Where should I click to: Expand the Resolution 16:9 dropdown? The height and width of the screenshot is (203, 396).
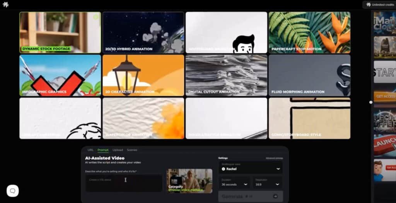point(268,183)
